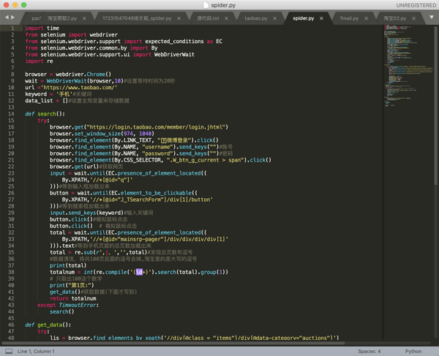Open the 源代码.txt tab
Screen dimensions: 439x356
pos(208,18)
